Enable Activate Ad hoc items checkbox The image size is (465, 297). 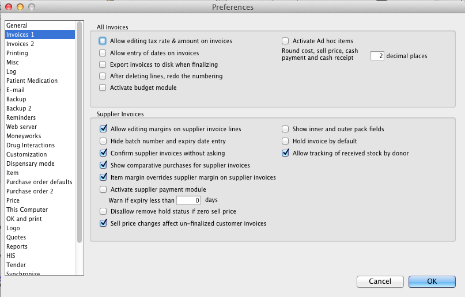(x=285, y=41)
